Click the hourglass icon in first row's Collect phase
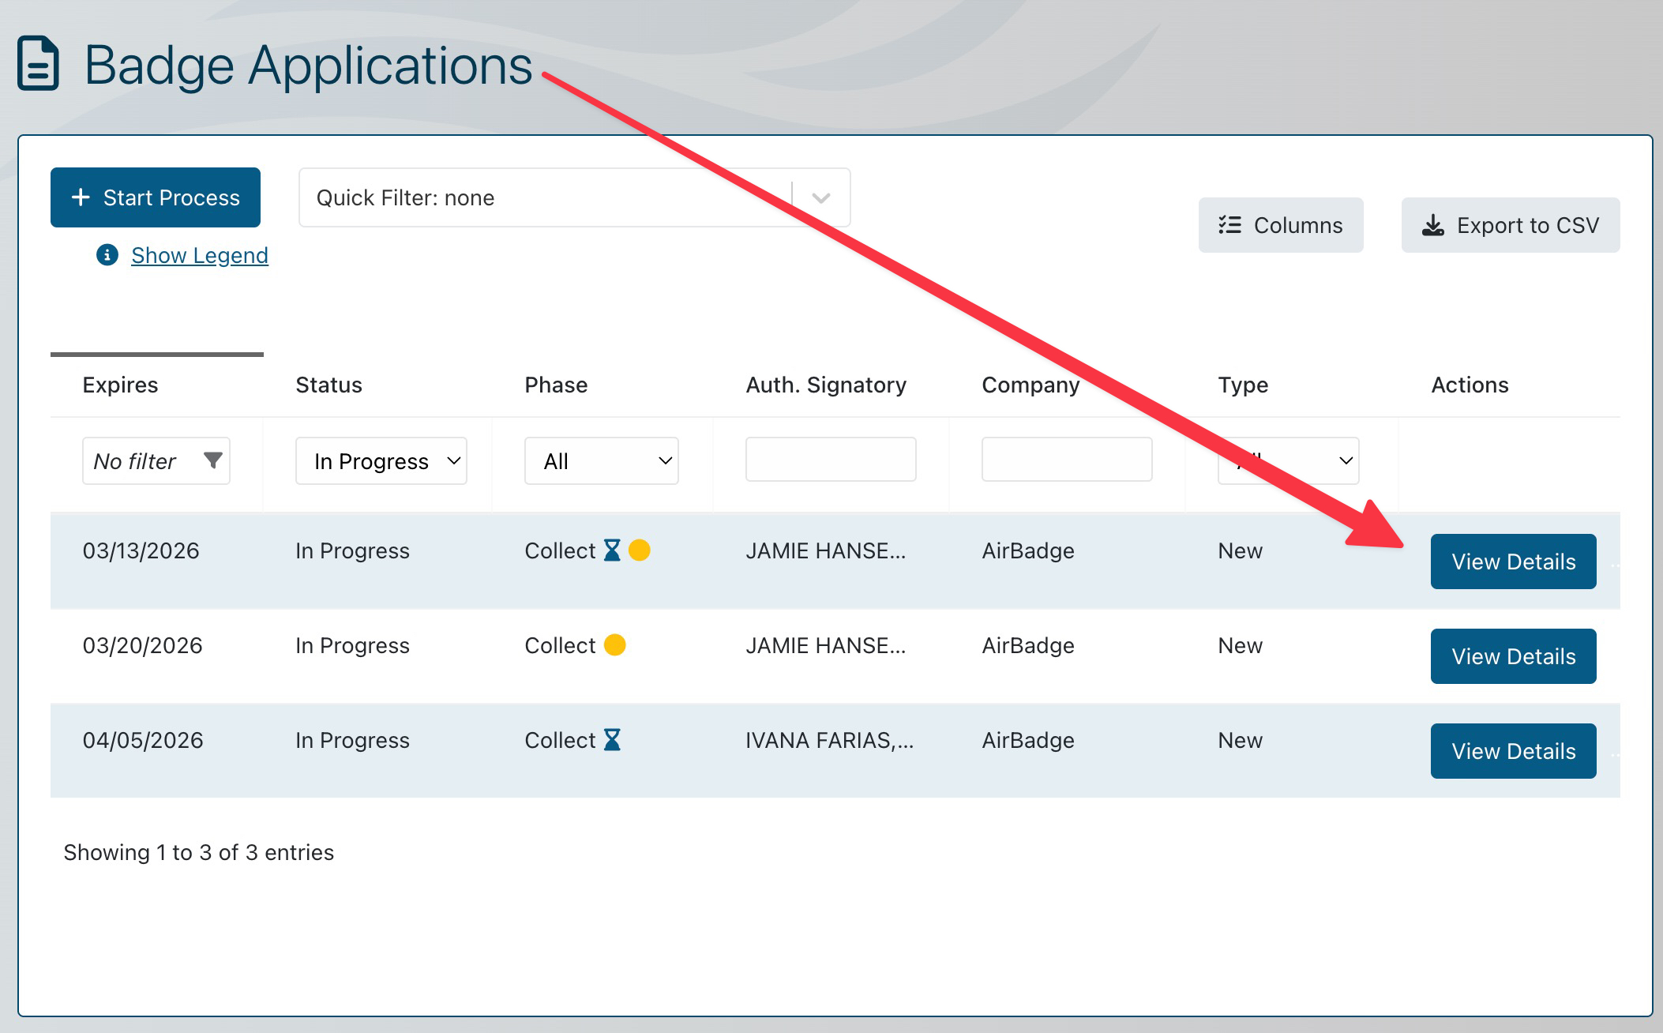The width and height of the screenshot is (1663, 1033). click(612, 550)
